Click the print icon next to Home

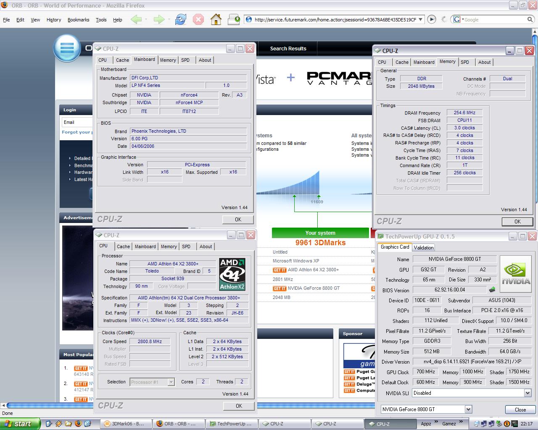pyautogui.click(x=234, y=19)
